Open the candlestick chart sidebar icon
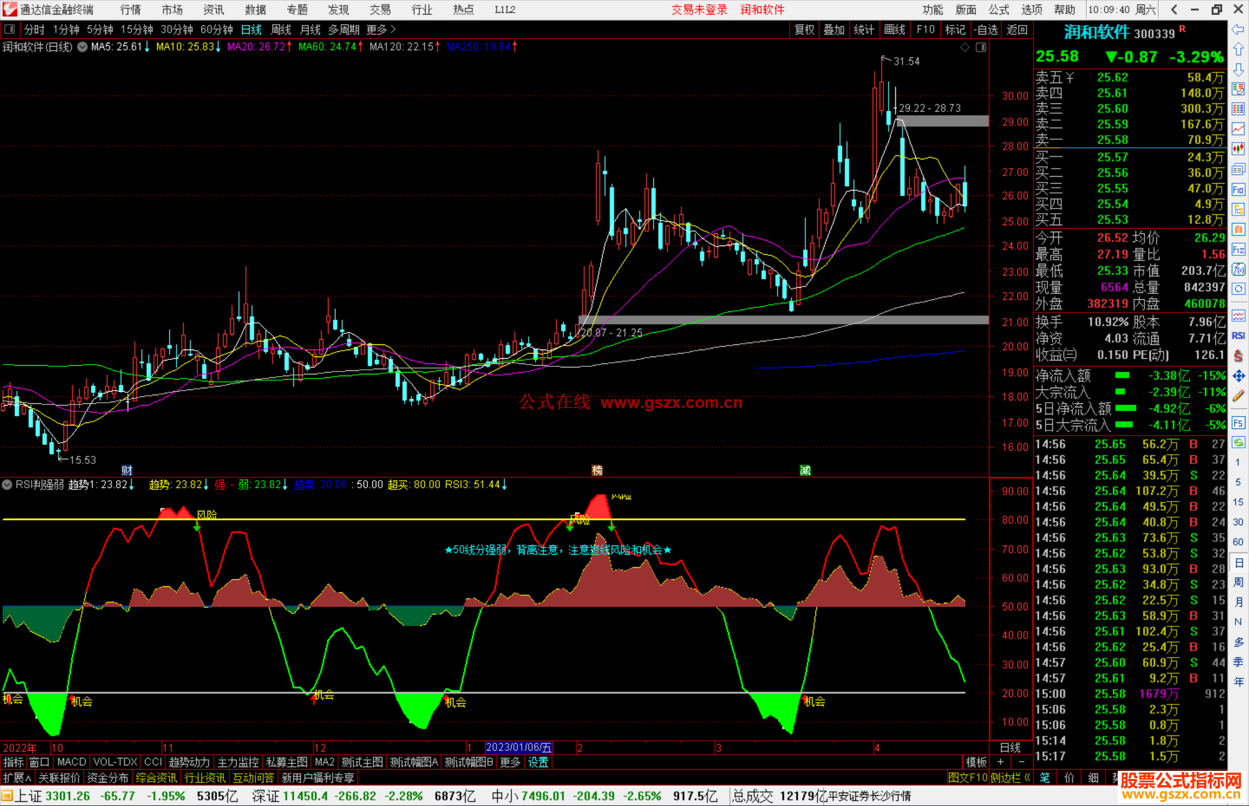This screenshot has height=806, width=1249. tap(1238, 148)
